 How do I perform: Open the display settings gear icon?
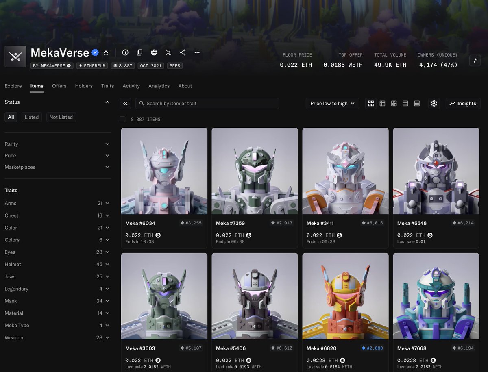coord(434,104)
